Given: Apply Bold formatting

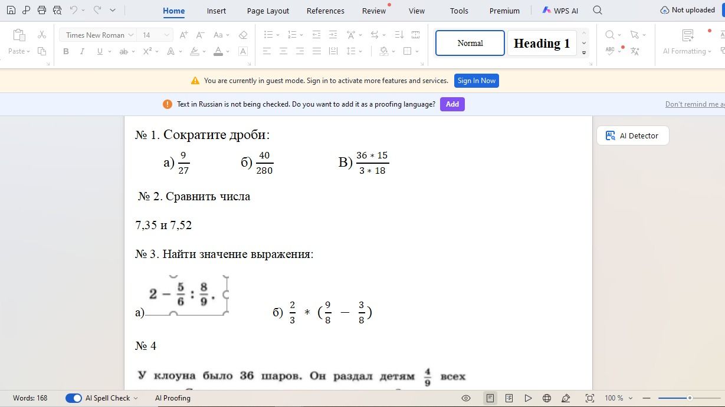Looking at the screenshot, I should point(66,51).
